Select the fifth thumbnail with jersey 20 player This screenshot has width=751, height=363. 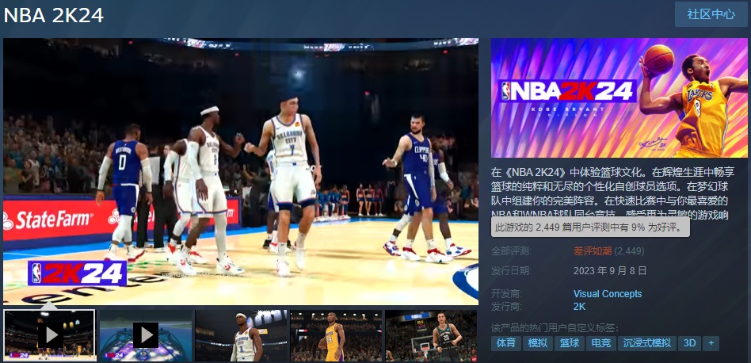(431, 335)
